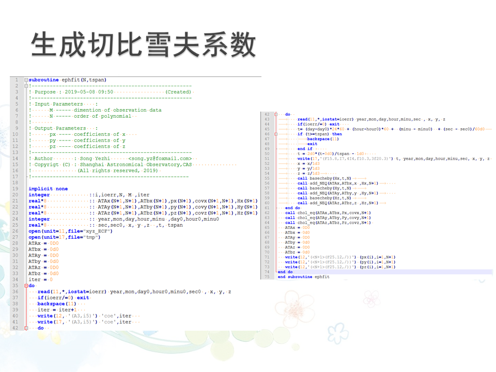Select the slide title 生成切比雪夫系数
This screenshot has width=496, height=372.
[x=144, y=45]
